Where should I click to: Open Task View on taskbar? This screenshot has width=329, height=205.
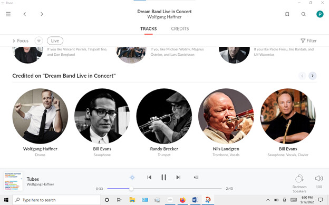pyautogui.click(x=119, y=200)
